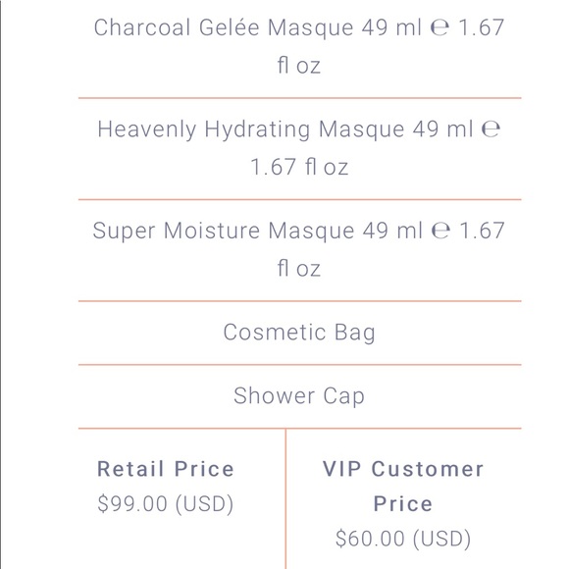Click the divider between Retail and VIP prices
The image size is (569, 569).
[285, 498]
